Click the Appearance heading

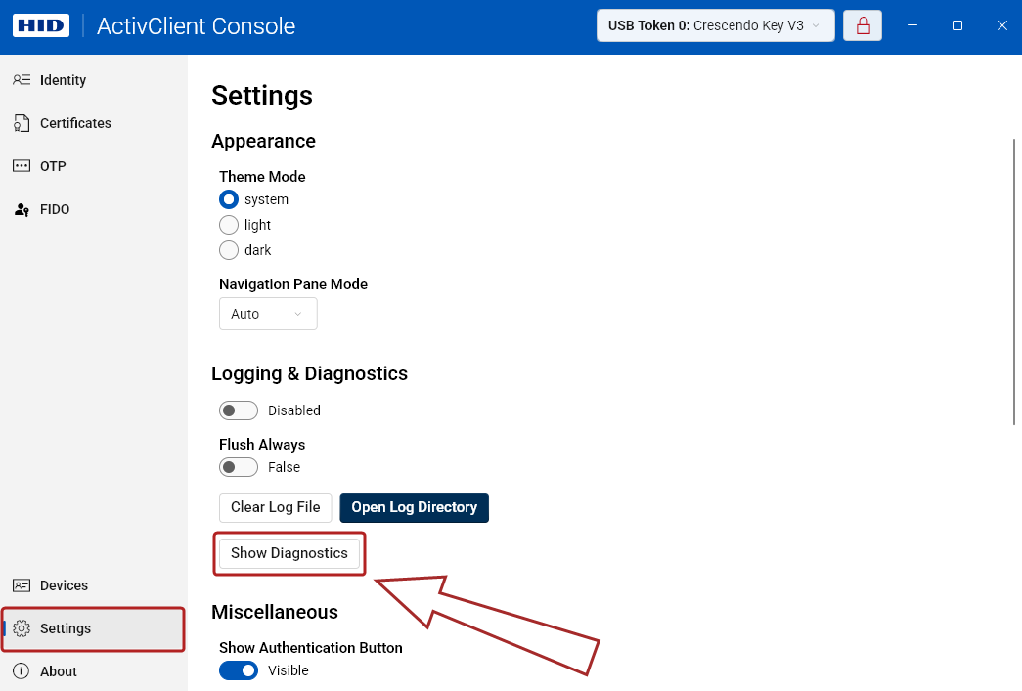point(263,142)
